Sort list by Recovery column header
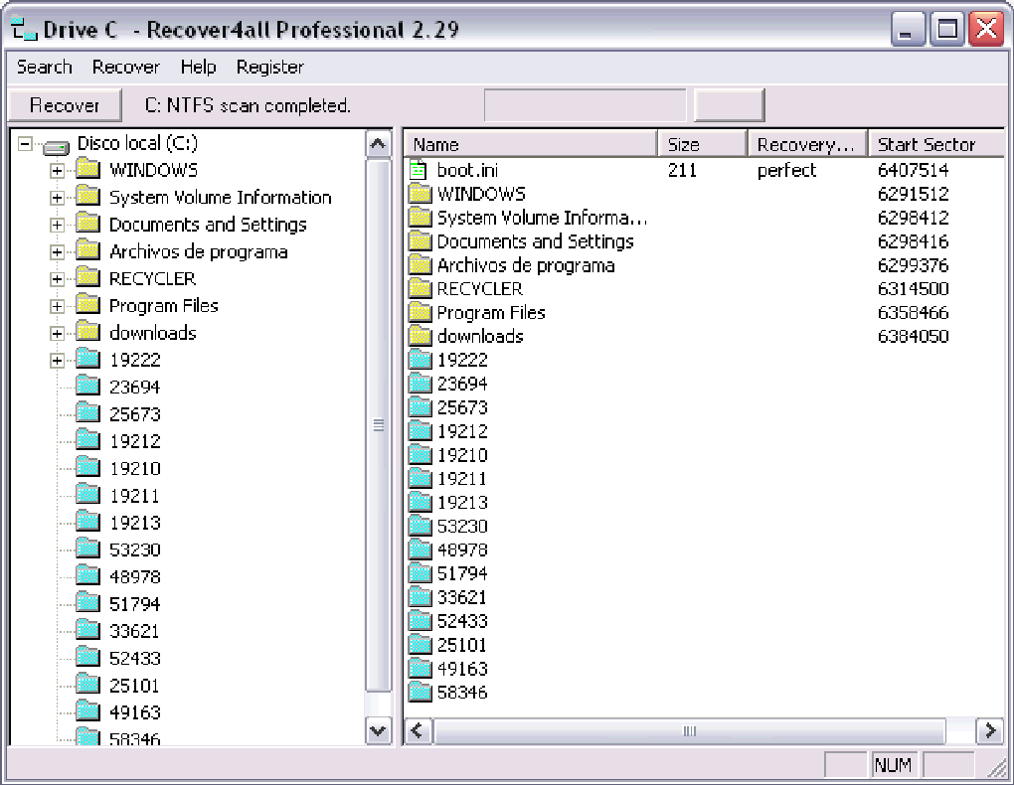The width and height of the screenshot is (1014, 785). [x=807, y=144]
